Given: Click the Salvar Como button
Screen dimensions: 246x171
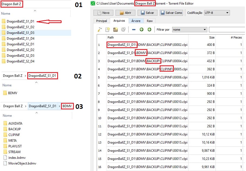Looking at the screenshot, I should pyautogui.click(x=172, y=13).
